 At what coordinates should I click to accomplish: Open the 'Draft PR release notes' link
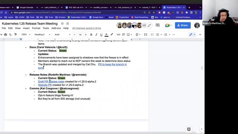[x=51, y=82]
